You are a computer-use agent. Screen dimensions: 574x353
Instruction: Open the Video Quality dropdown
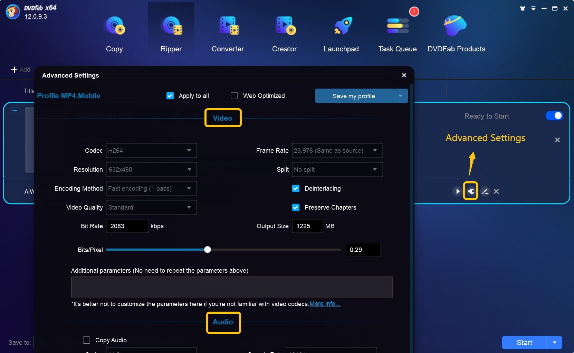tap(152, 208)
